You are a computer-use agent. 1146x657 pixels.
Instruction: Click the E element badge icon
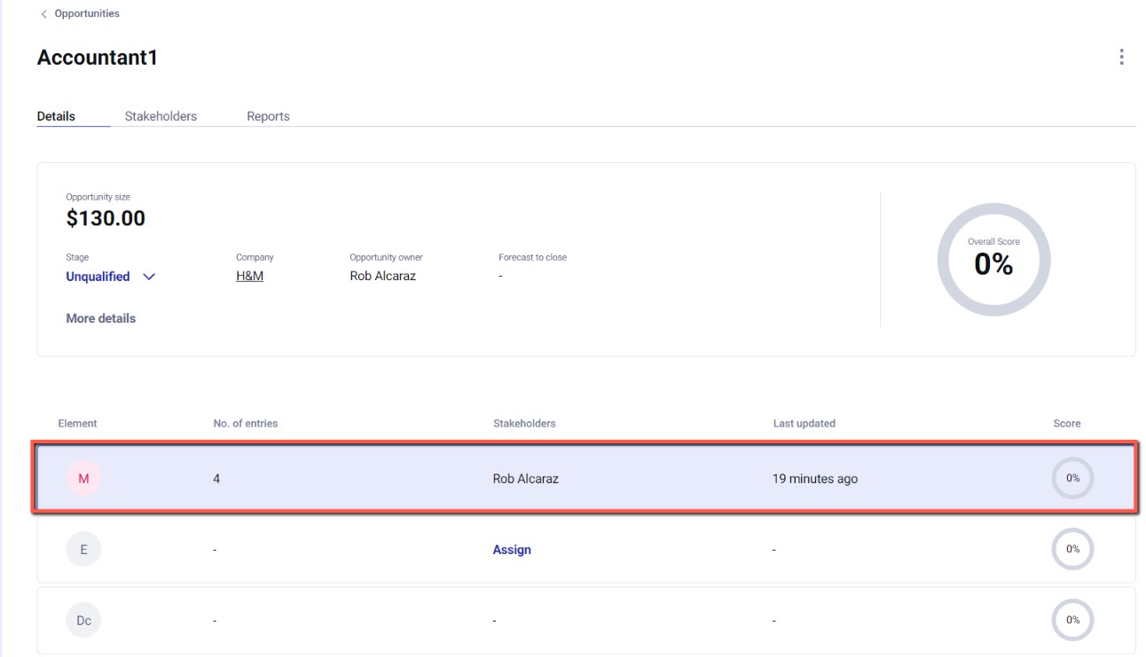[83, 550]
